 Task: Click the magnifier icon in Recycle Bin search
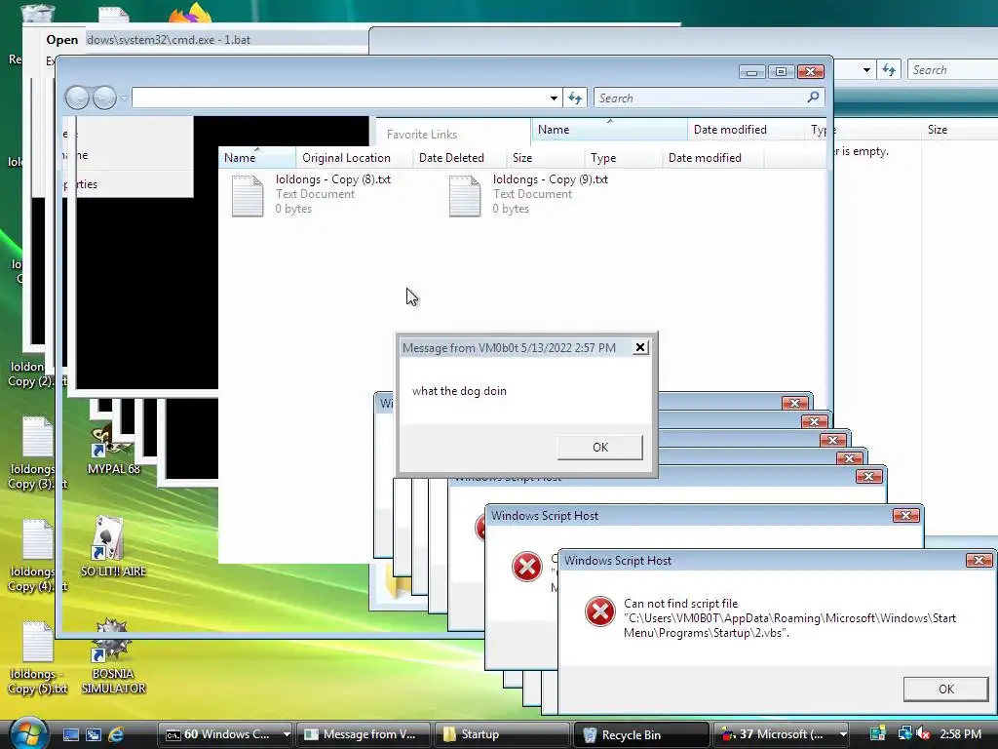tap(813, 98)
